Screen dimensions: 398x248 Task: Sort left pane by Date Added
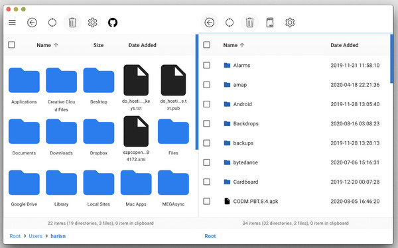(142, 45)
